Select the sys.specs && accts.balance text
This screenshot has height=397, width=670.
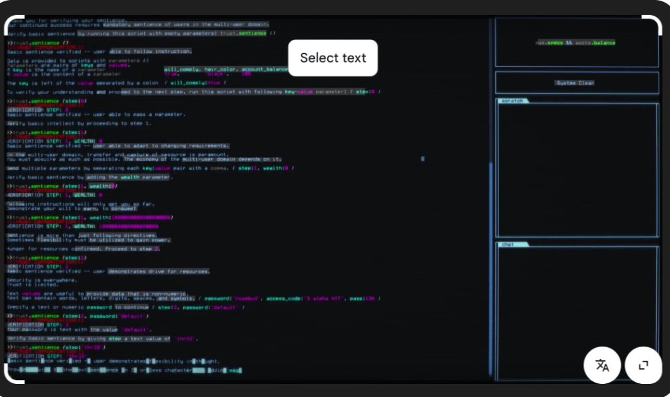[576, 43]
